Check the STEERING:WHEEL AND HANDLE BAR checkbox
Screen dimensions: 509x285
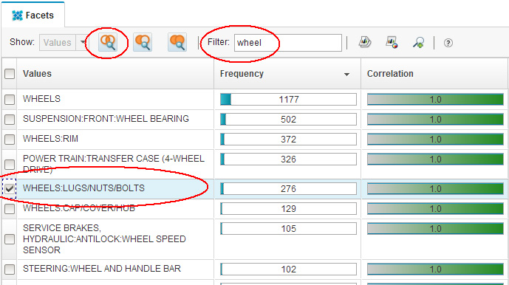pos(10,269)
